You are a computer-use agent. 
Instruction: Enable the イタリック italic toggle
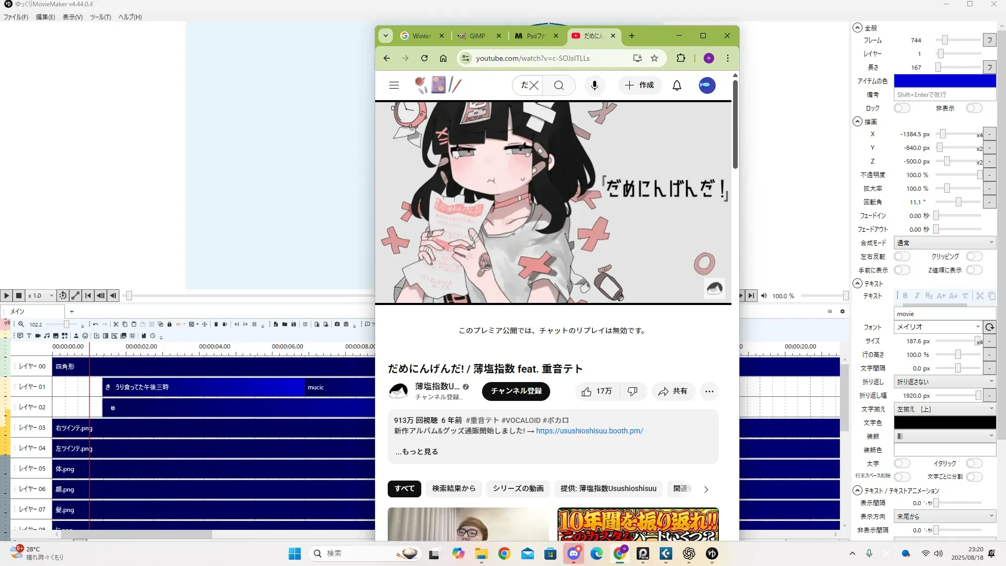tap(974, 464)
